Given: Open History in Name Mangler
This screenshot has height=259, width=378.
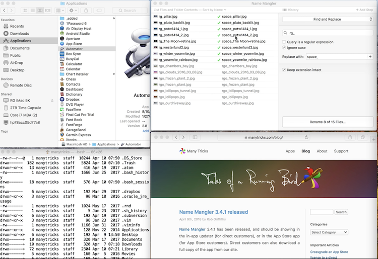Looking at the screenshot, I should 290,10.
